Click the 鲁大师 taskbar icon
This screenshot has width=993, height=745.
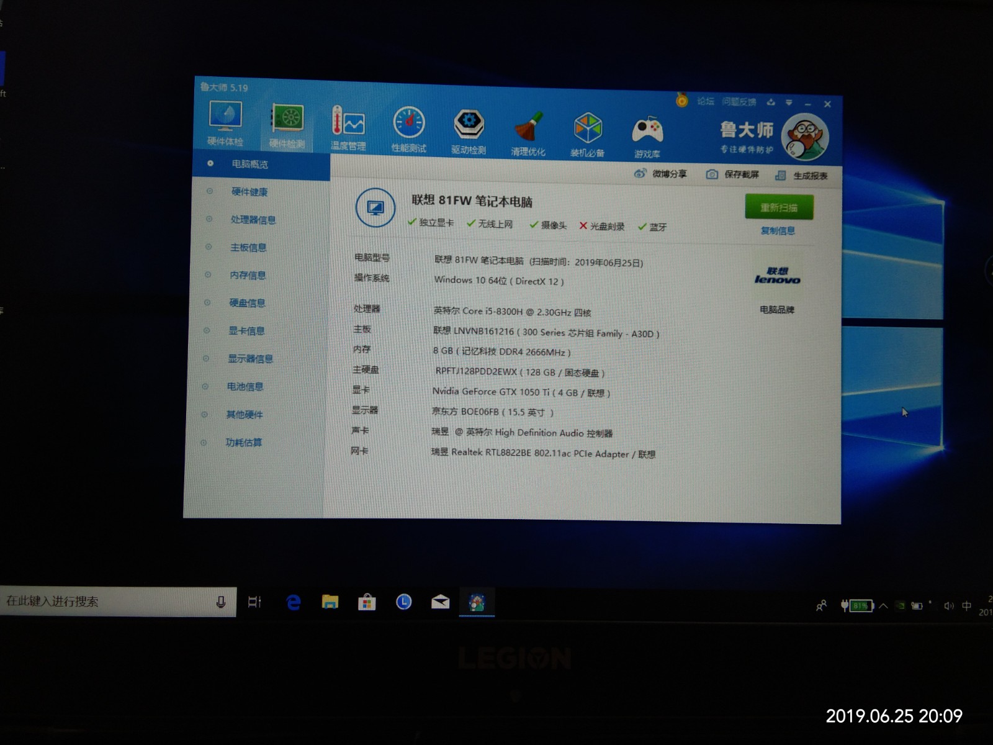coord(477,602)
